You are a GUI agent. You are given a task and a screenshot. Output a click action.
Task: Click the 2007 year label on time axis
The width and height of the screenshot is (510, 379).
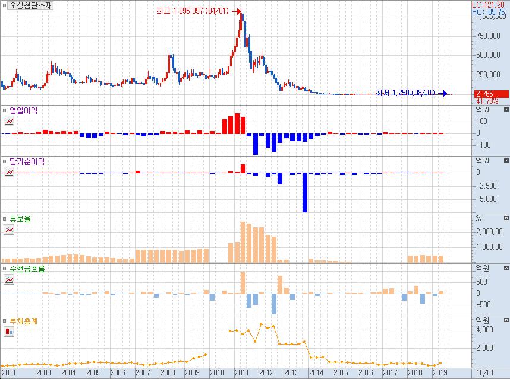click(x=143, y=372)
